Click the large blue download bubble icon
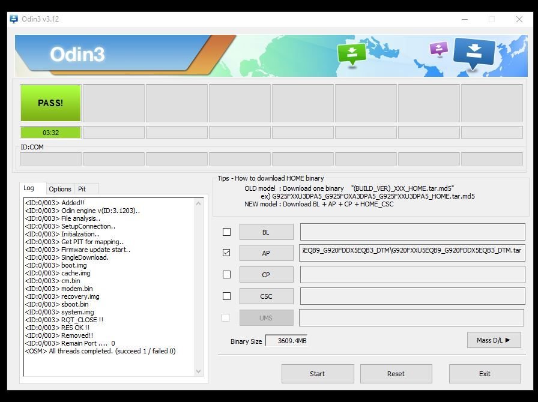The image size is (538, 402). pos(474,53)
